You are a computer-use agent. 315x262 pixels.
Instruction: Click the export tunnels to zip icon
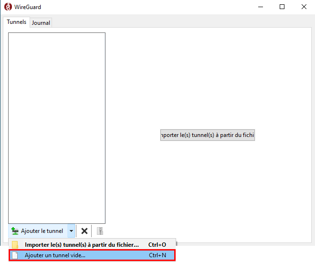(x=100, y=231)
